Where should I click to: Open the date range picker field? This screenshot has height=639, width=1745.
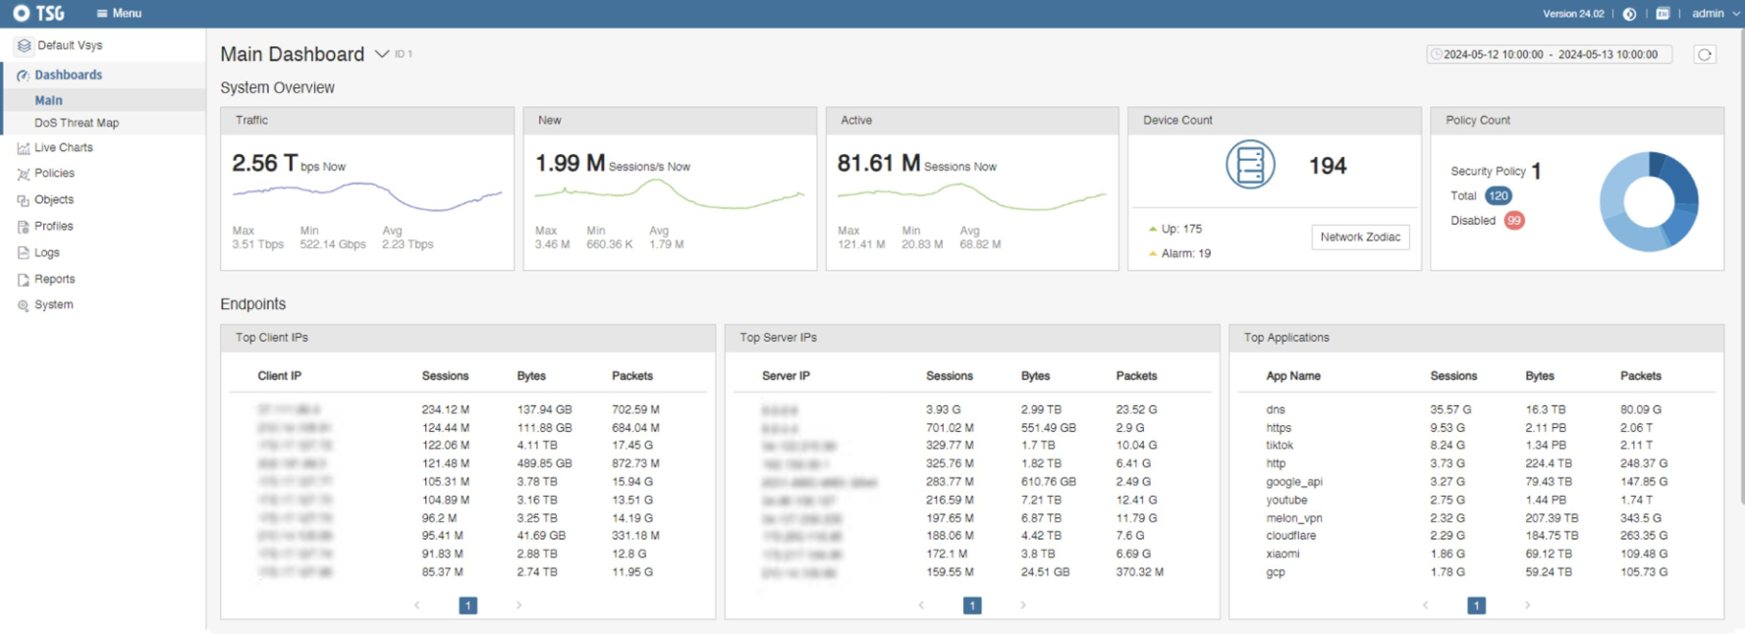click(x=1550, y=55)
